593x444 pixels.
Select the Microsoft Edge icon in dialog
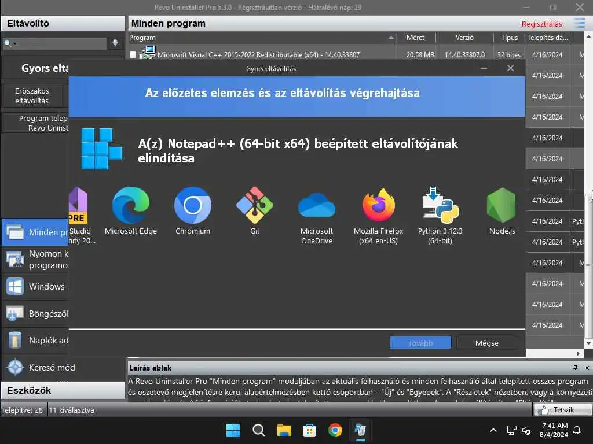131,205
